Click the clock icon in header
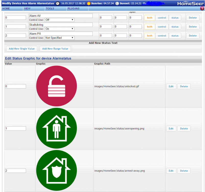The width and height of the screenshot is (205, 192). click(x=57, y=3)
